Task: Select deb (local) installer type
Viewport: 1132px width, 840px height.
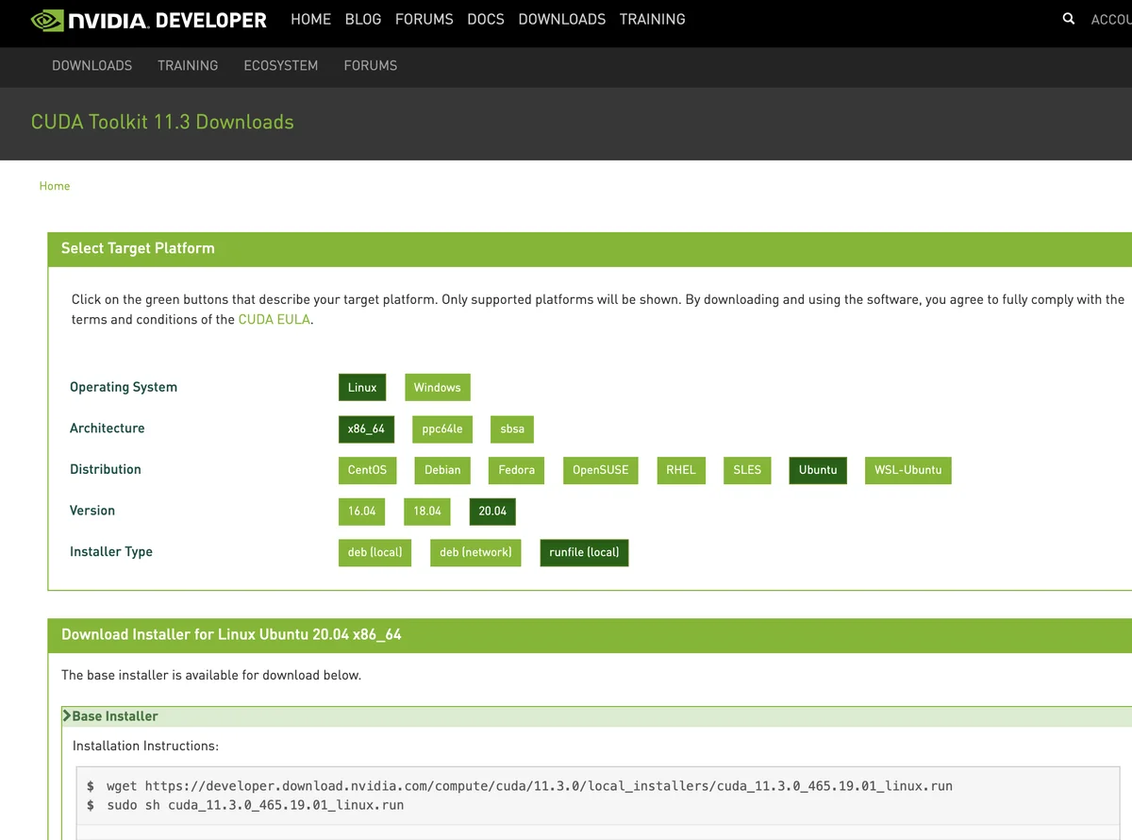Action: [x=375, y=552]
